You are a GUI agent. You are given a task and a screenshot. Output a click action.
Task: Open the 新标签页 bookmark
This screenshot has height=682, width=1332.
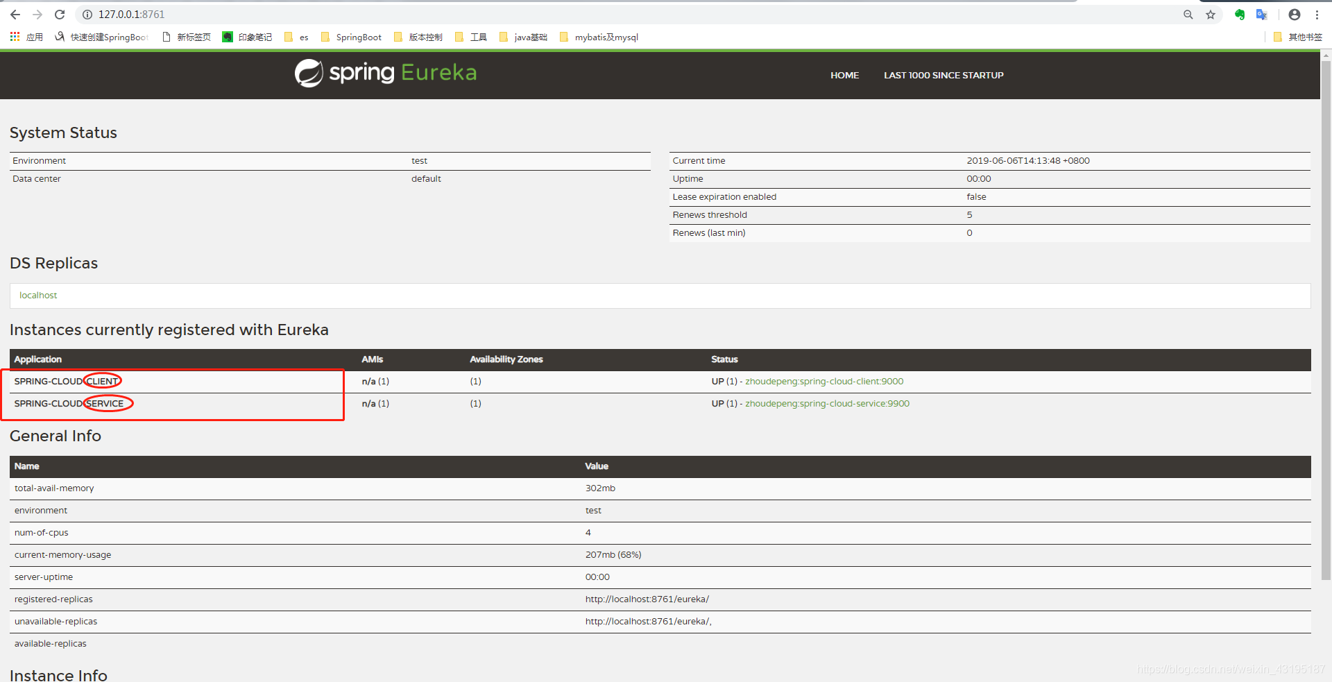coord(187,37)
